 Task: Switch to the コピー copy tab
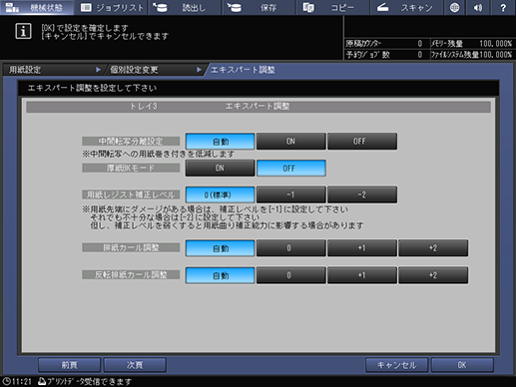pos(333,7)
